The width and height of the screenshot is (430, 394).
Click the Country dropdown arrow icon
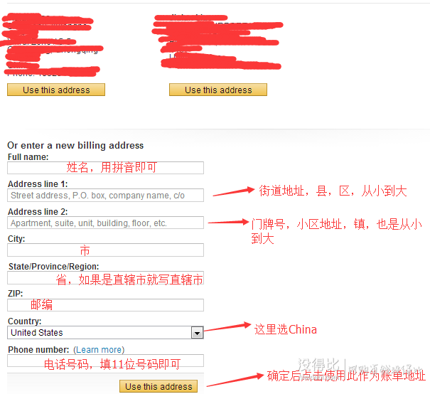pos(197,333)
